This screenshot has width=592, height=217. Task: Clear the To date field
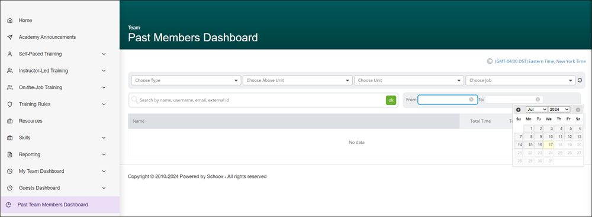pyautogui.click(x=538, y=100)
